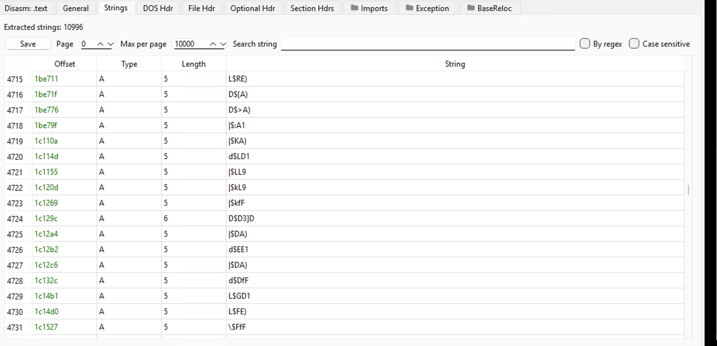Decrease Max per page with down arrow
This screenshot has height=346, width=717.
point(223,44)
